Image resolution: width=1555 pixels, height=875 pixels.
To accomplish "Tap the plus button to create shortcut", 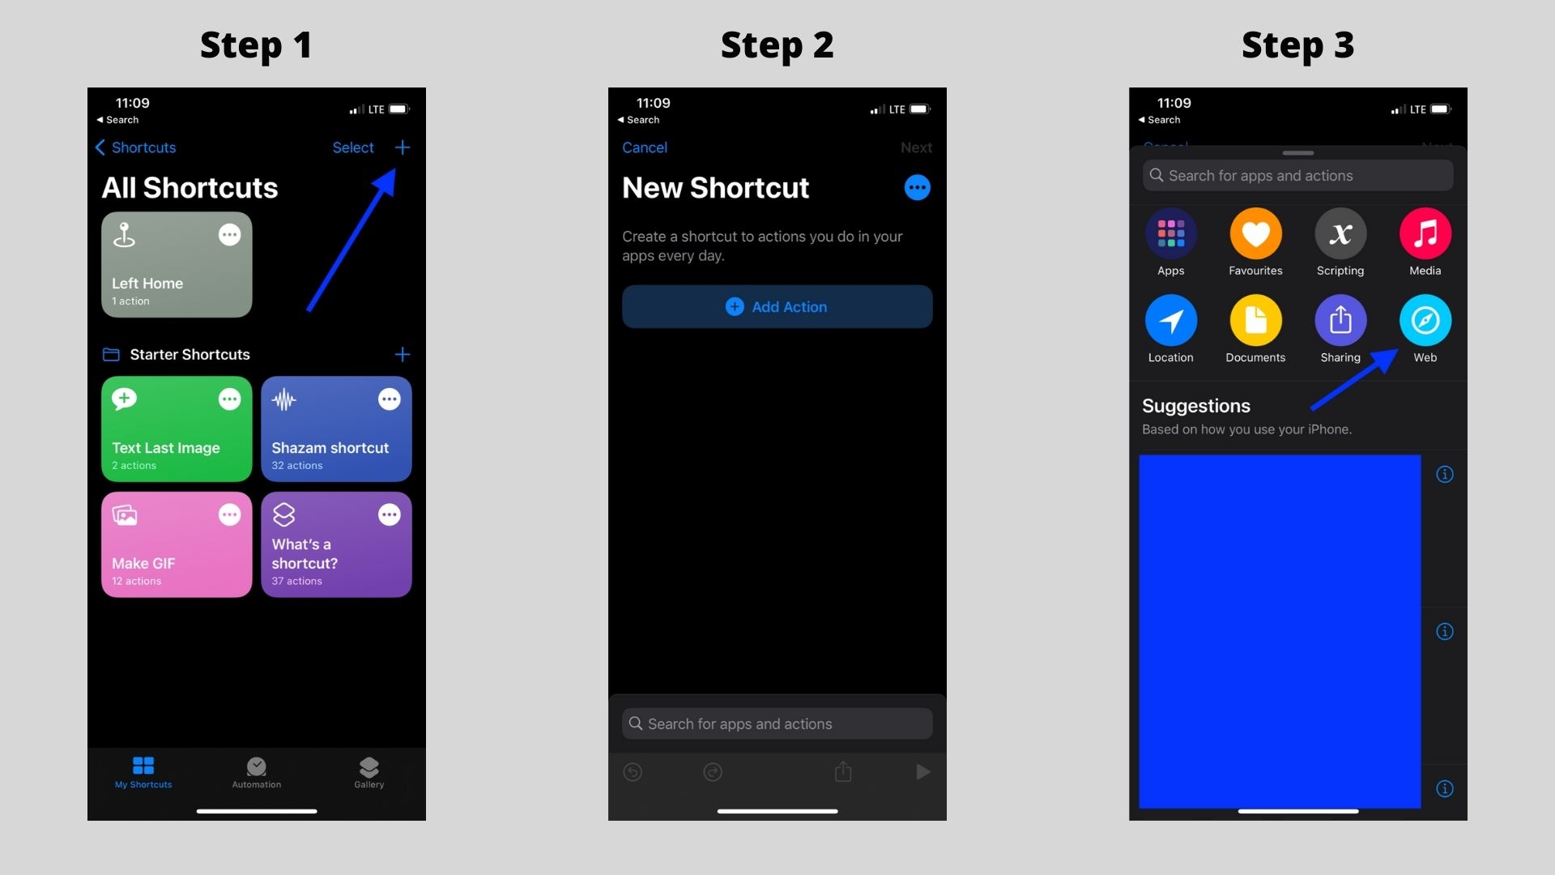I will pyautogui.click(x=403, y=147).
